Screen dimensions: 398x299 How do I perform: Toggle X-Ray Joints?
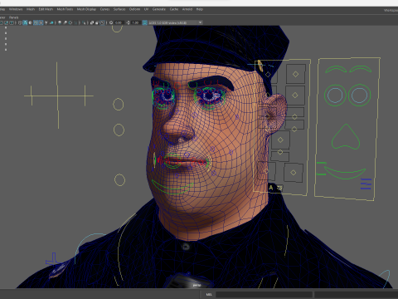[x=102, y=22]
